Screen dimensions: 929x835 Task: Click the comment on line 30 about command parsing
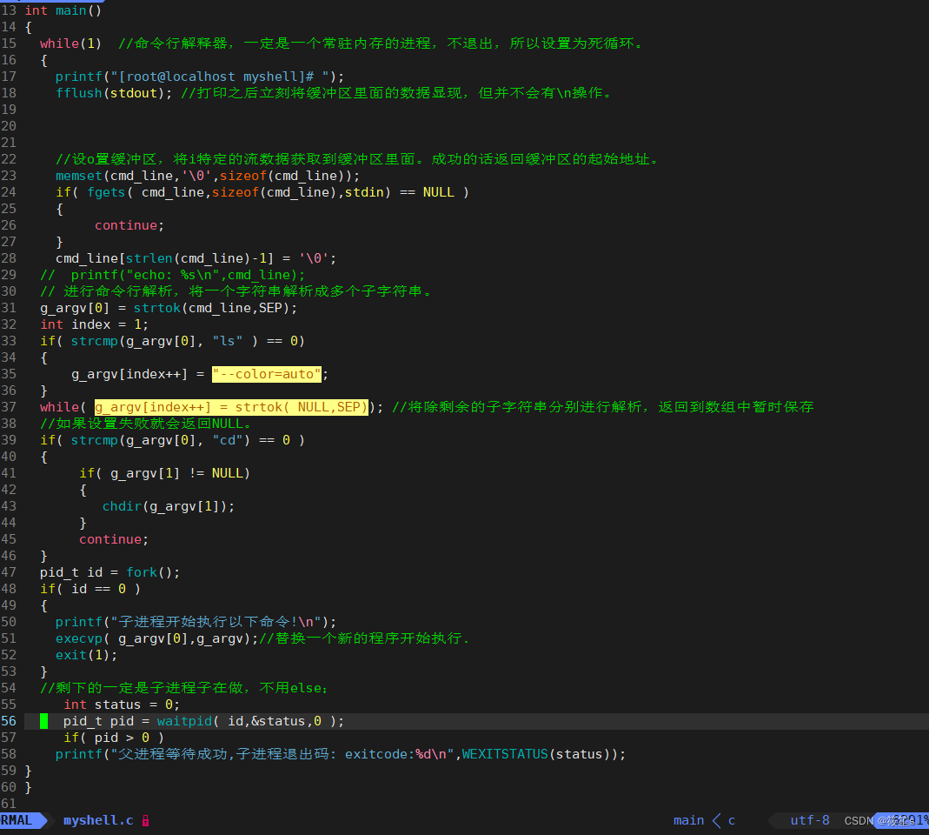236,291
